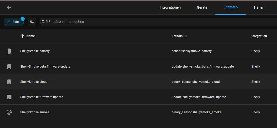
Task: Click the ShellySmoke cloud bookmark icon
Action: tap(9, 82)
